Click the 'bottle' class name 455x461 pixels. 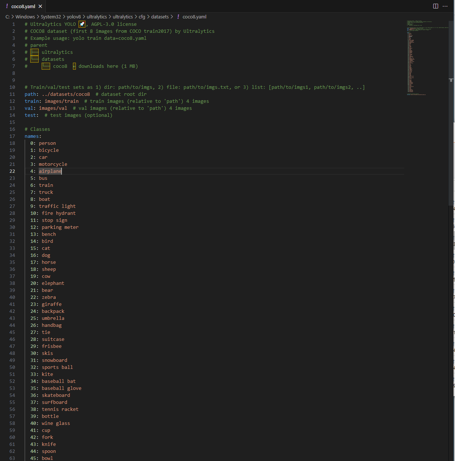50,416
